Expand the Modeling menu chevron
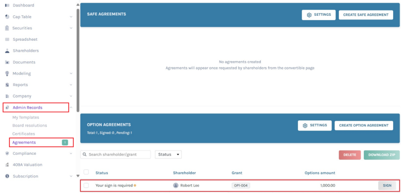This screenshot has width=401, height=194. coord(71,73)
